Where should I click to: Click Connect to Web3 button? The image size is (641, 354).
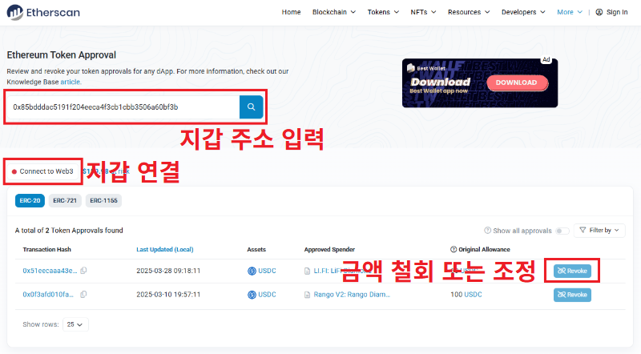(x=42, y=171)
